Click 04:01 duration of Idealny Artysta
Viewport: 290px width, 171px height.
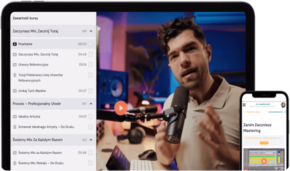(82, 117)
